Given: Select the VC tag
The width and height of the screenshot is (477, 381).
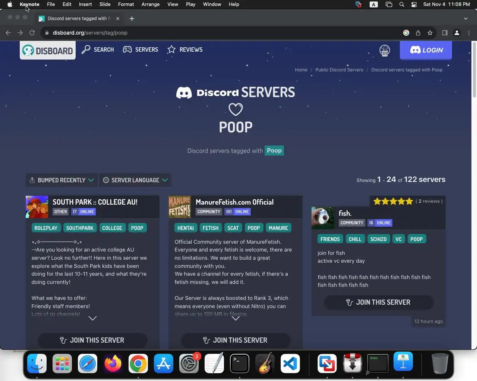Looking at the screenshot, I should pyautogui.click(x=398, y=239).
